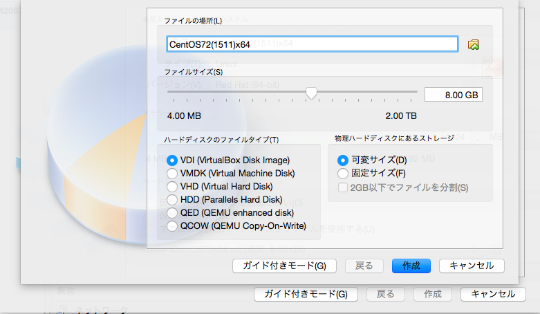Click キャンセル in the background dialog

click(493, 294)
